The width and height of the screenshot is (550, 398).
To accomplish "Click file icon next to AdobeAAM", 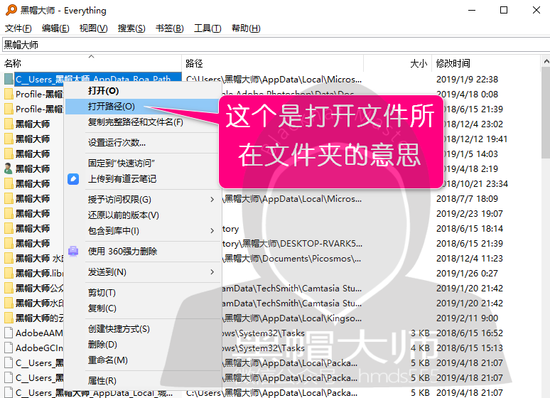I will 9,333.
